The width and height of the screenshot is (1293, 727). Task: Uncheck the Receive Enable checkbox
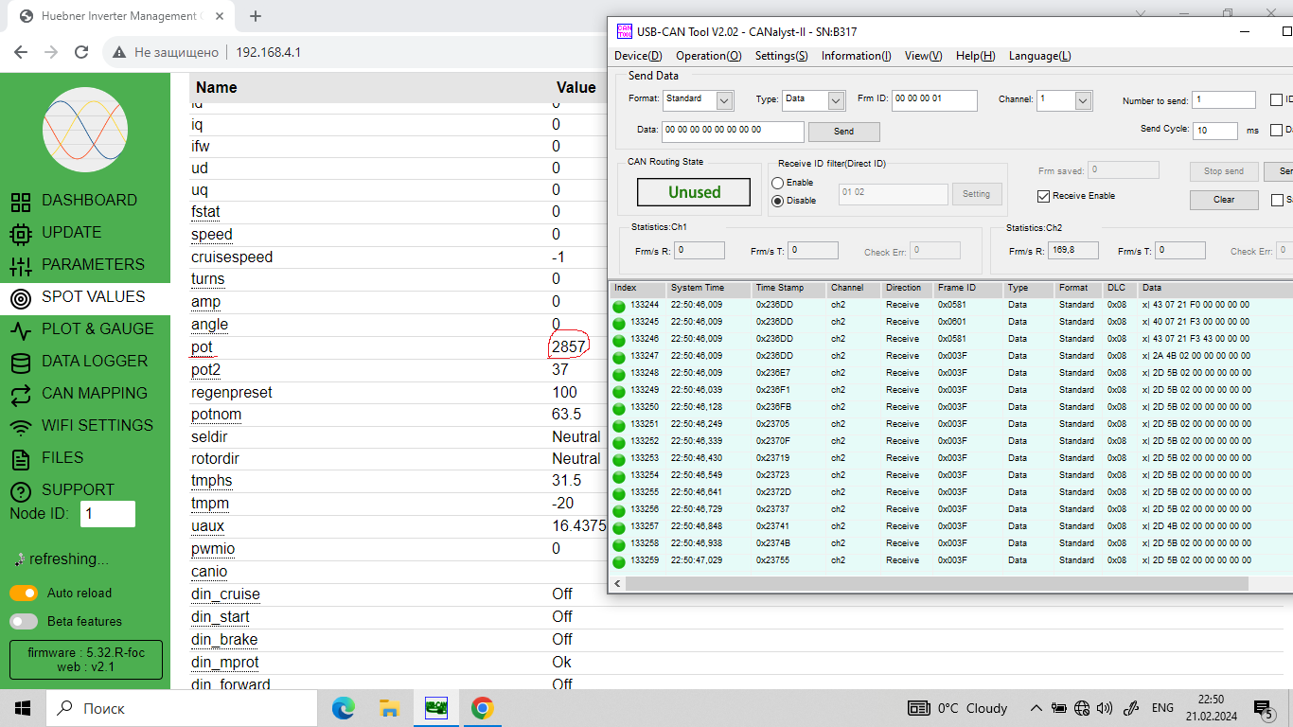point(1044,196)
